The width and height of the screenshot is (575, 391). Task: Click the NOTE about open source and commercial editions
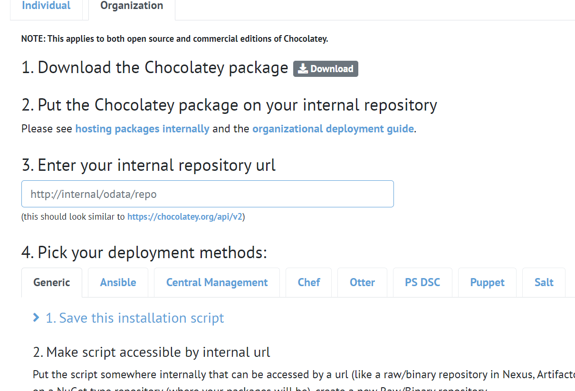(x=174, y=39)
